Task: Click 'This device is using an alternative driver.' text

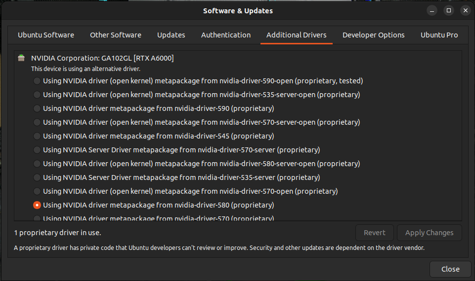Action: (x=86, y=69)
